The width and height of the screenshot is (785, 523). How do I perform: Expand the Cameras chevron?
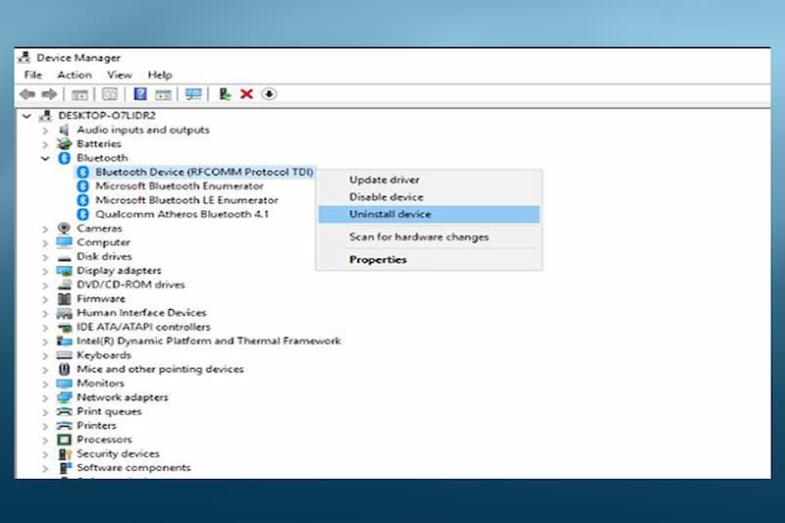(45, 229)
